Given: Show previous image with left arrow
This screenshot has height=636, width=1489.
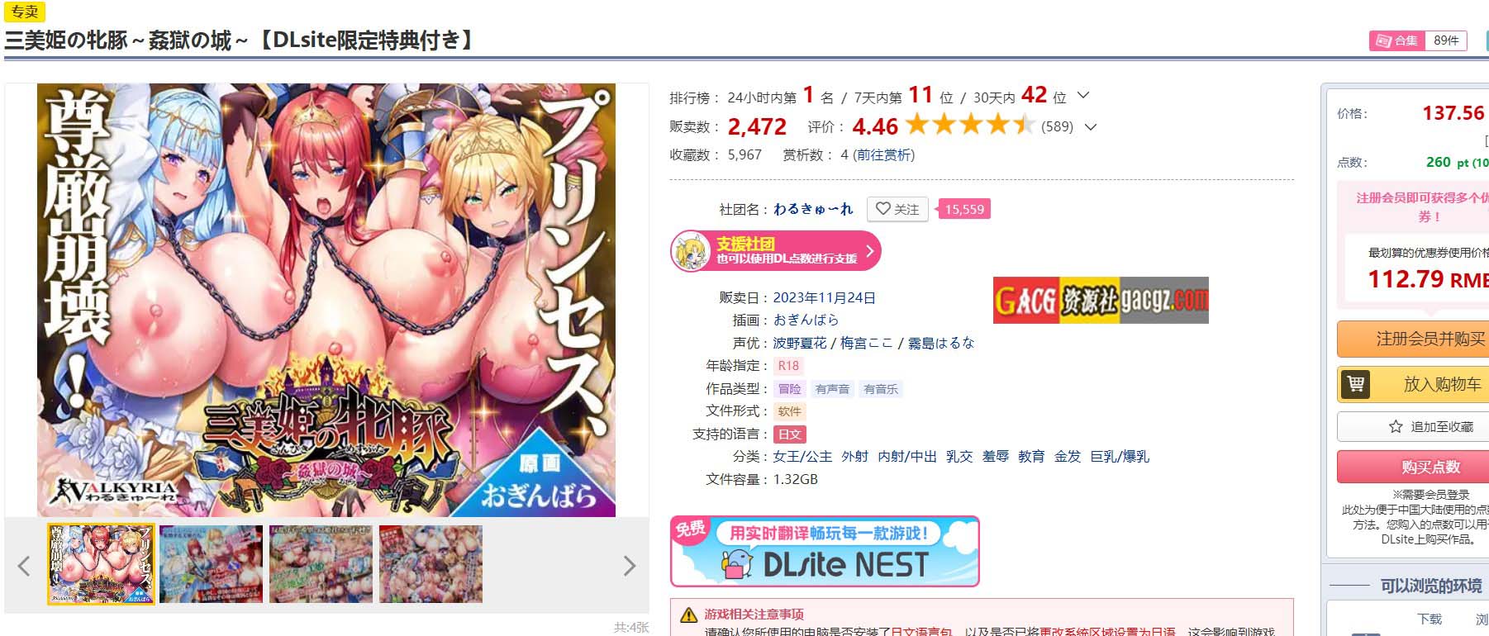Looking at the screenshot, I should (x=24, y=566).
